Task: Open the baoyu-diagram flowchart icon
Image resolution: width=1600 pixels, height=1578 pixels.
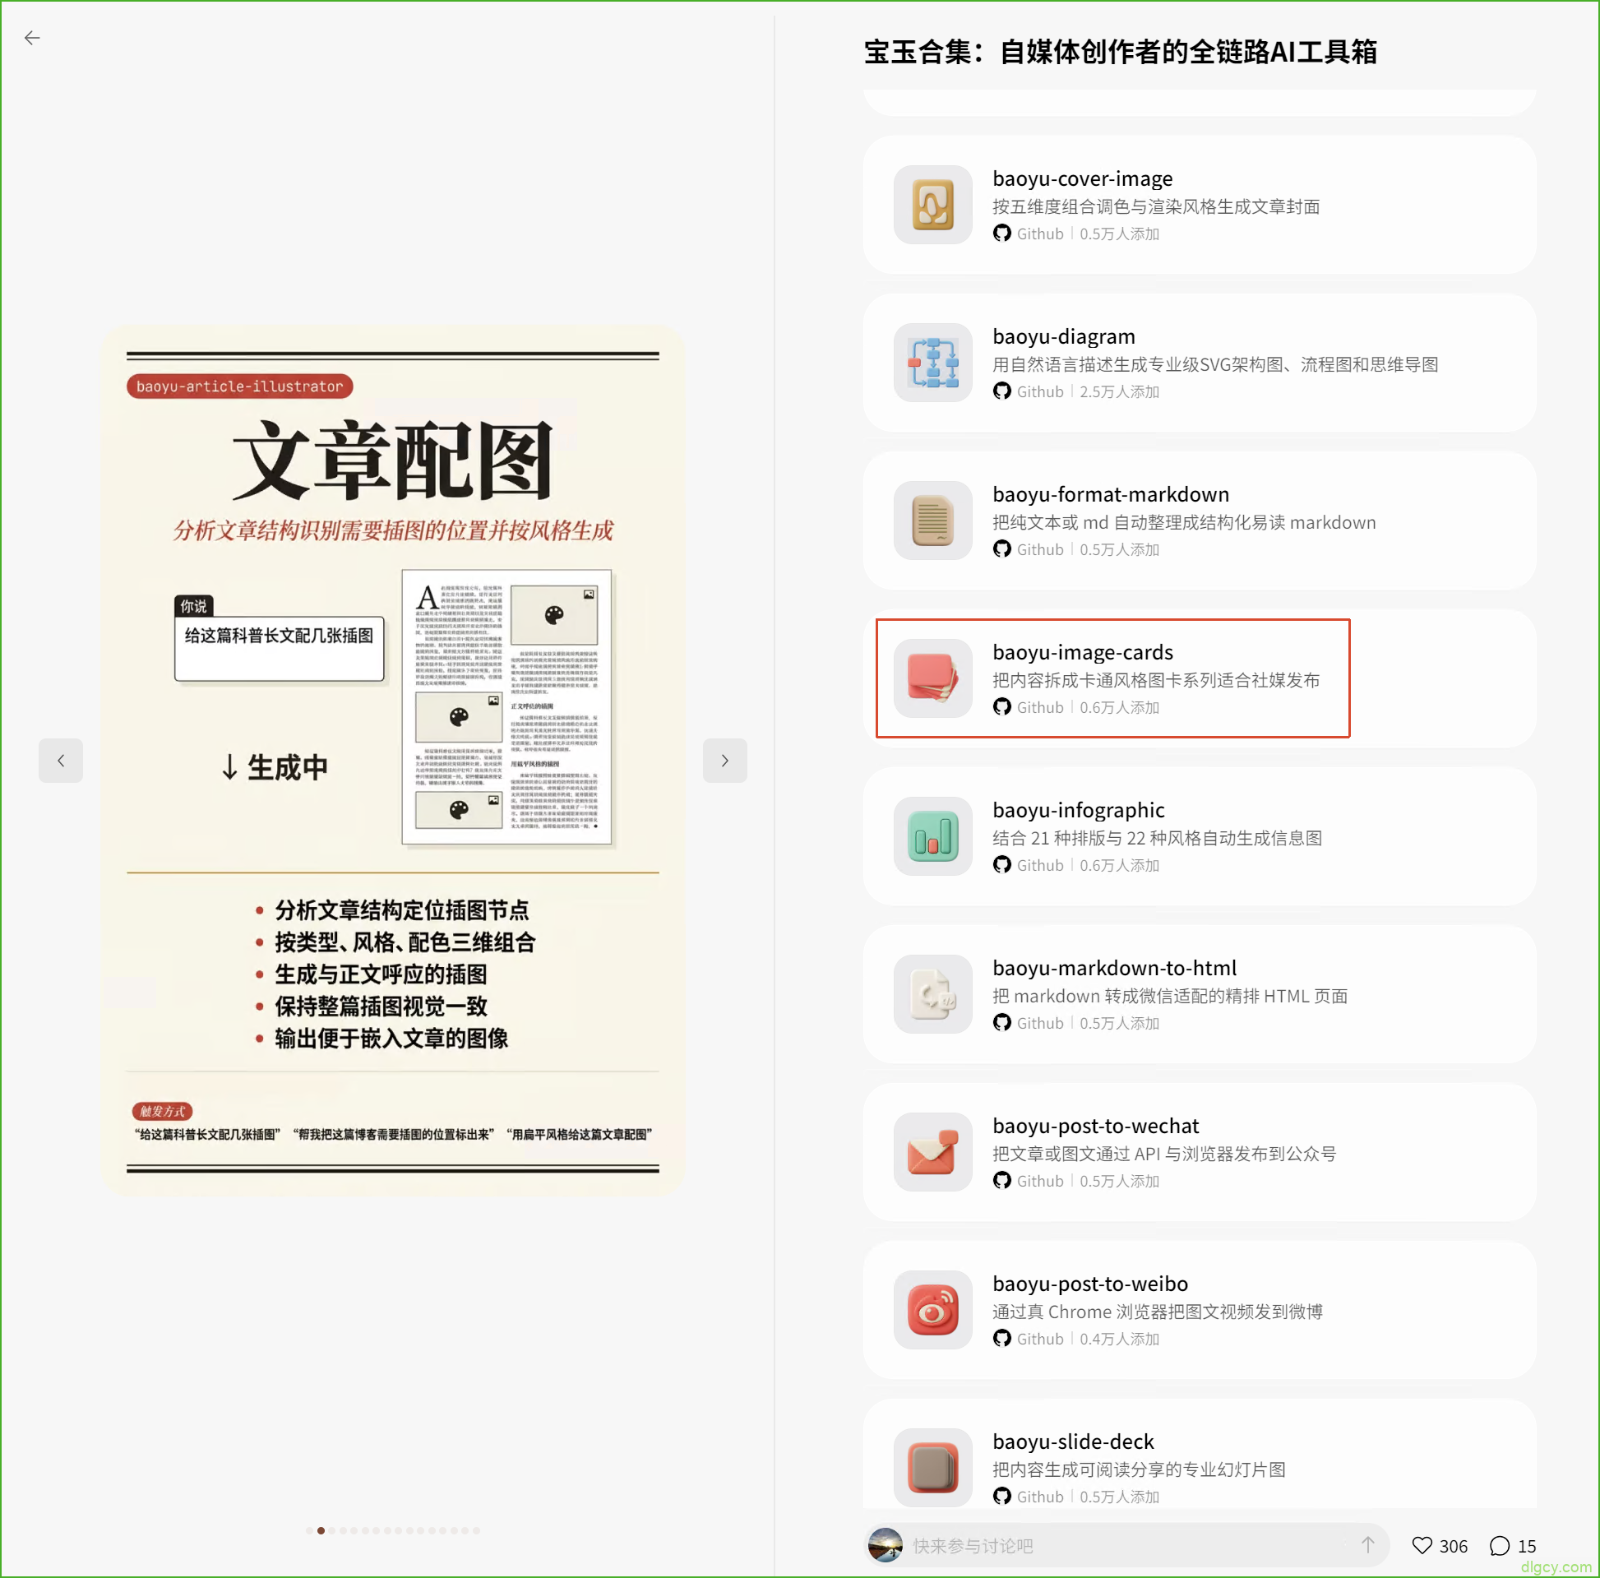Action: click(932, 363)
